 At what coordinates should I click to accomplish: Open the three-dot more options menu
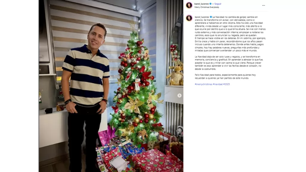coord(264,5)
